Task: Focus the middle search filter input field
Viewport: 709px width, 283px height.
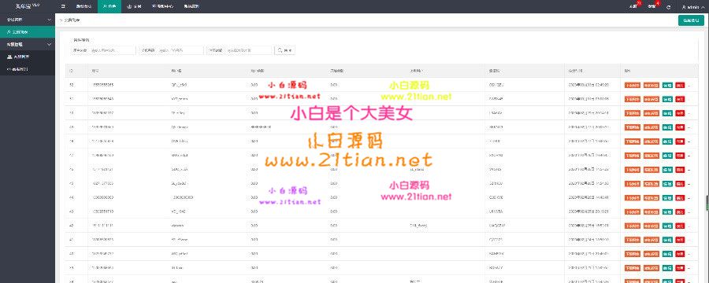Action: (x=180, y=50)
